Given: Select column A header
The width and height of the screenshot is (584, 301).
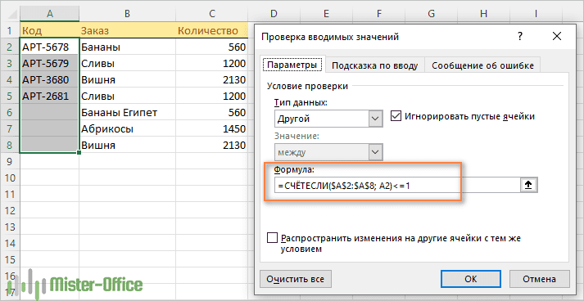Looking at the screenshot, I should coord(49,13).
